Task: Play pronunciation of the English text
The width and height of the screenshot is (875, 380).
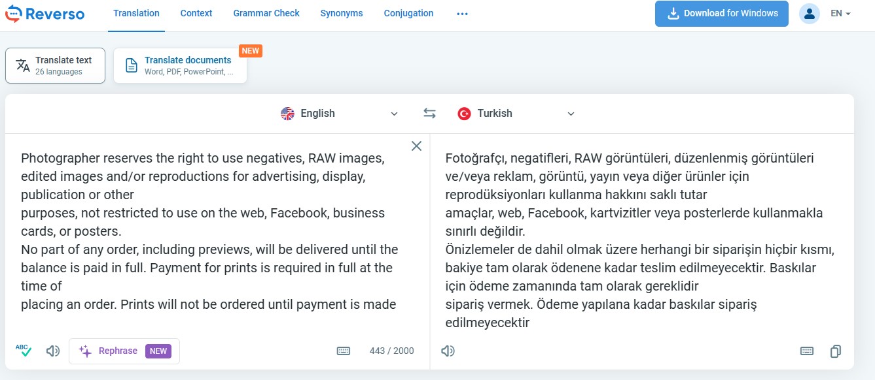Action: click(x=52, y=351)
